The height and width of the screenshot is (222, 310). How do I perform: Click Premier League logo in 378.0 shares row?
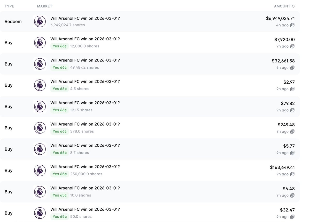point(40,128)
